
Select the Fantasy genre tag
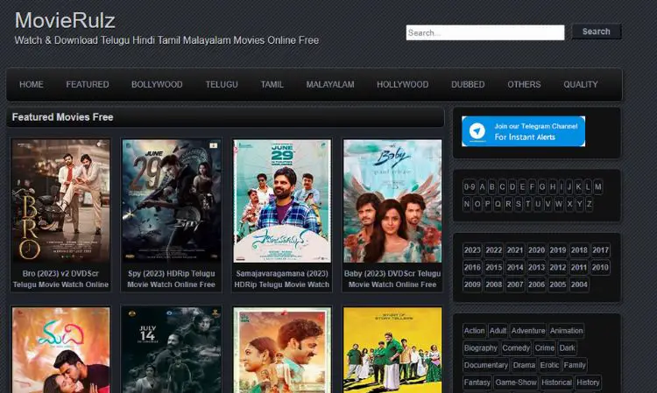[x=477, y=382]
